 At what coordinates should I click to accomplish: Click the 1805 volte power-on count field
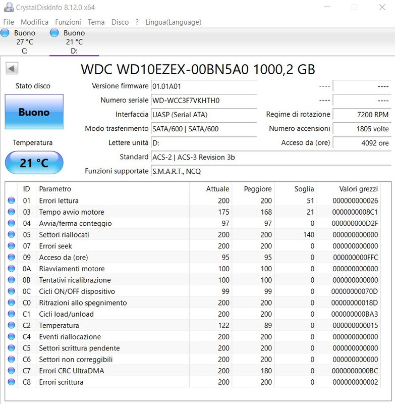(x=362, y=129)
